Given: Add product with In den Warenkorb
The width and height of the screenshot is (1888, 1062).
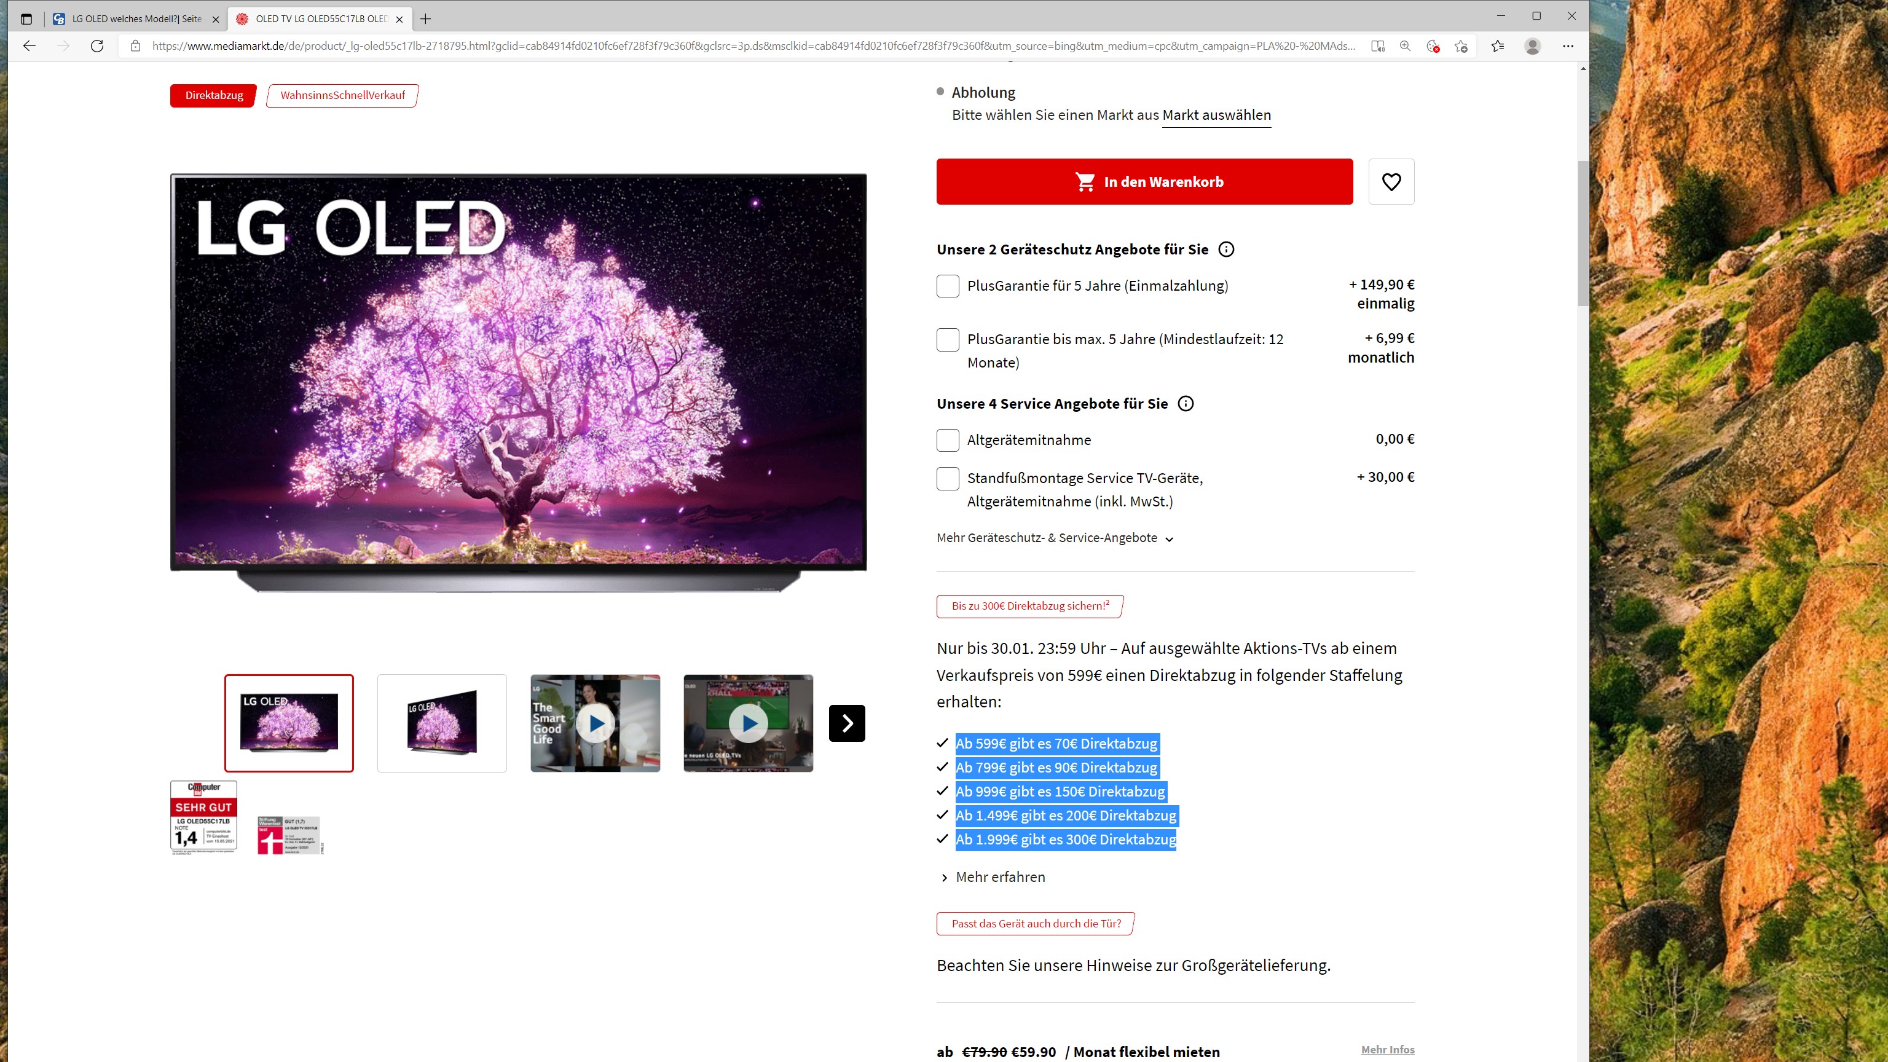Looking at the screenshot, I should click(x=1144, y=182).
